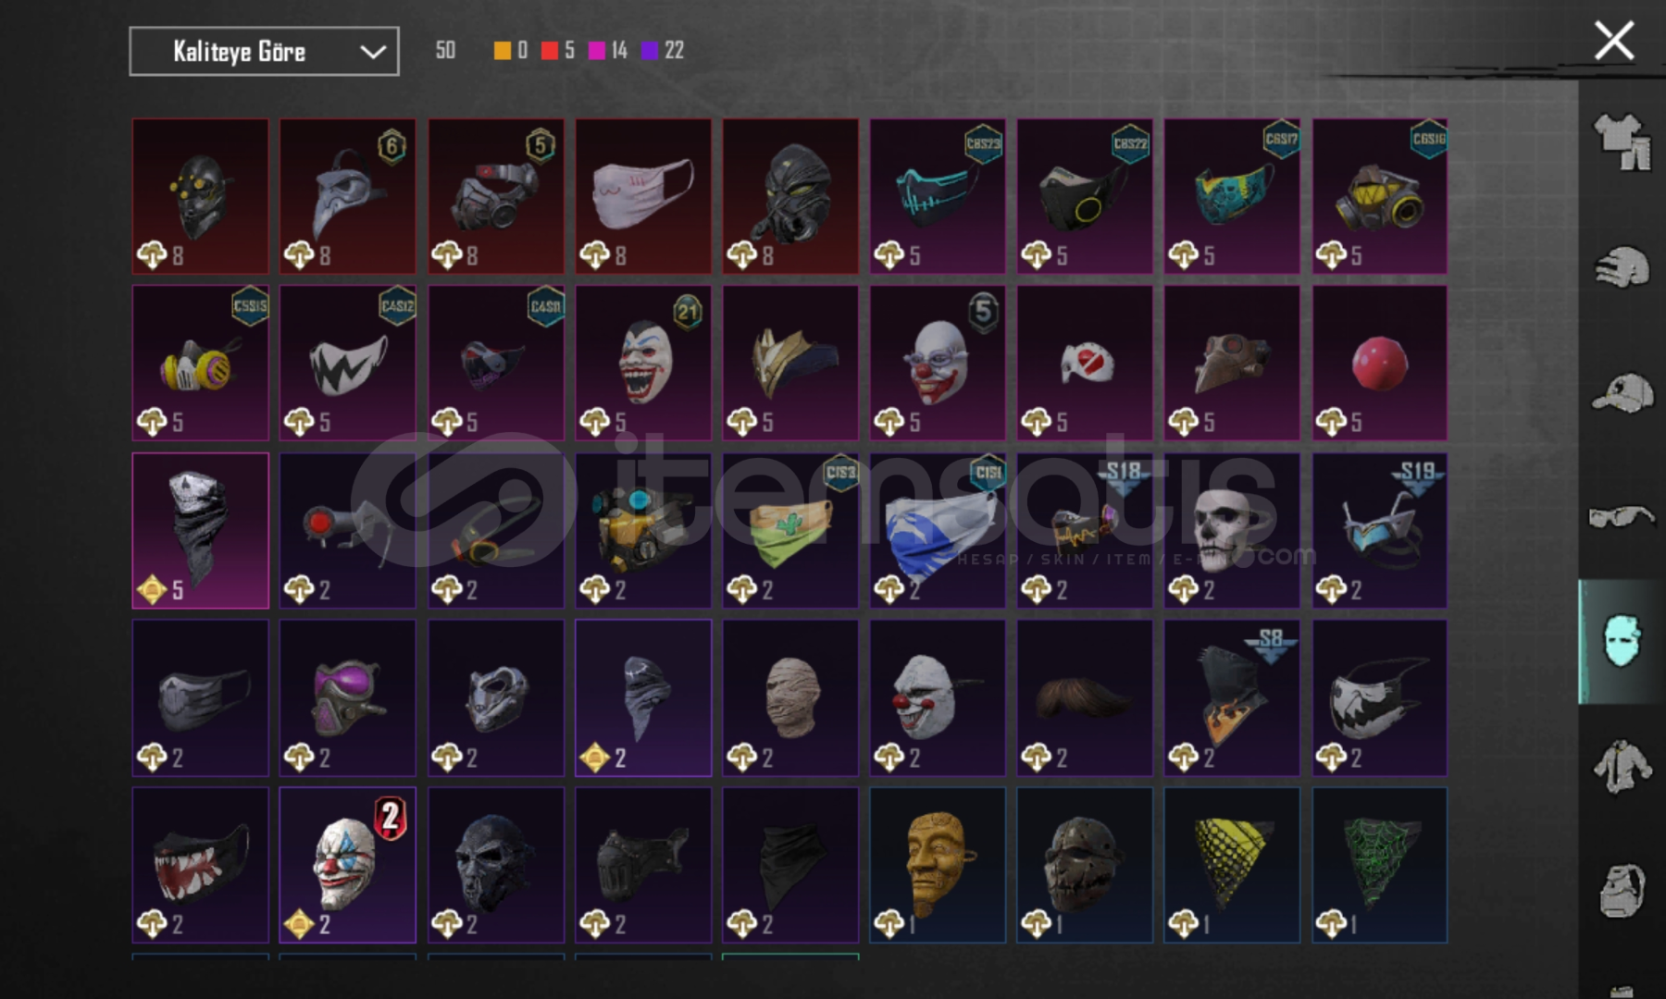Filter by the orange quality swatch
The width and height of the screenshot is (1666, 999).
point(502,51)
